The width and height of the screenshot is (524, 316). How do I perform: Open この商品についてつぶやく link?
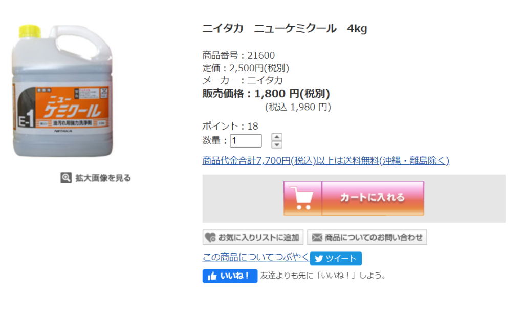tap(256, 257)
